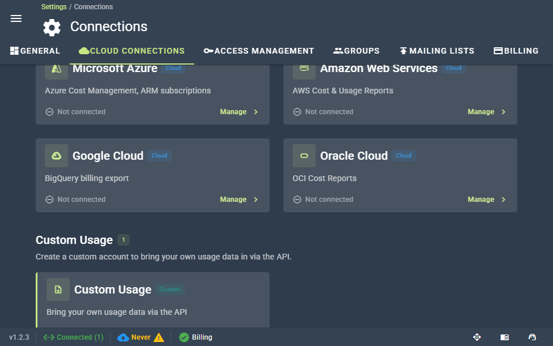Go to the Groups tab
This screenshot has width=553, height=346.
pos(356,51)
